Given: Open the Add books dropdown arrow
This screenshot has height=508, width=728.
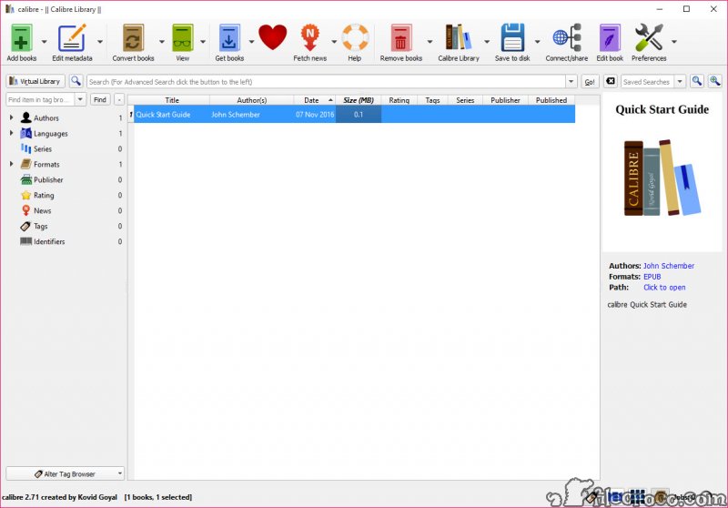Looking at the screenshot, I should (x=44, y=42).
